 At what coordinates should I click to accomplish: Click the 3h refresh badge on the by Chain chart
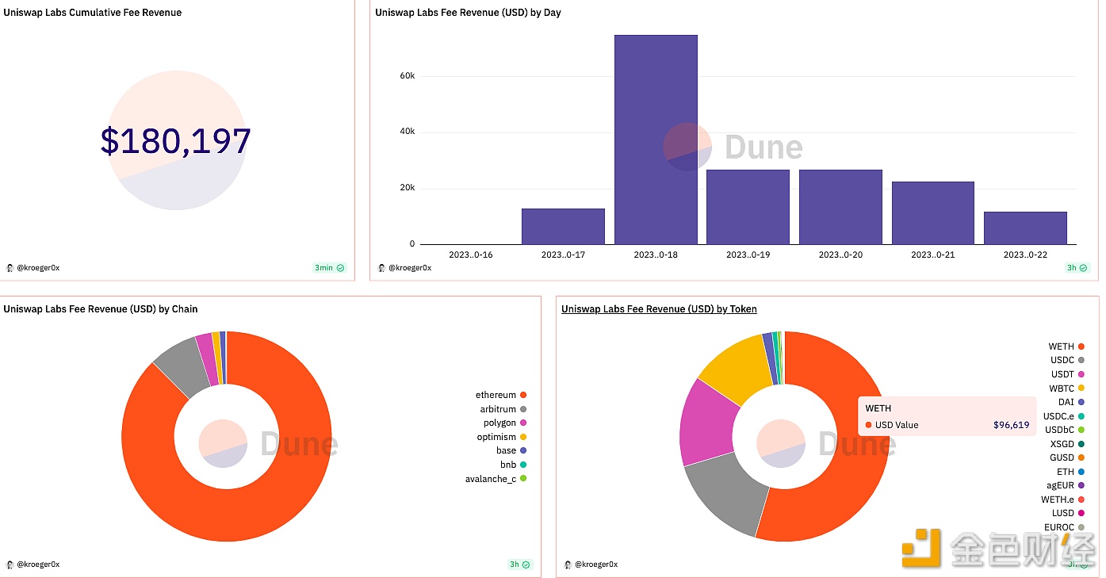point(519,565)
